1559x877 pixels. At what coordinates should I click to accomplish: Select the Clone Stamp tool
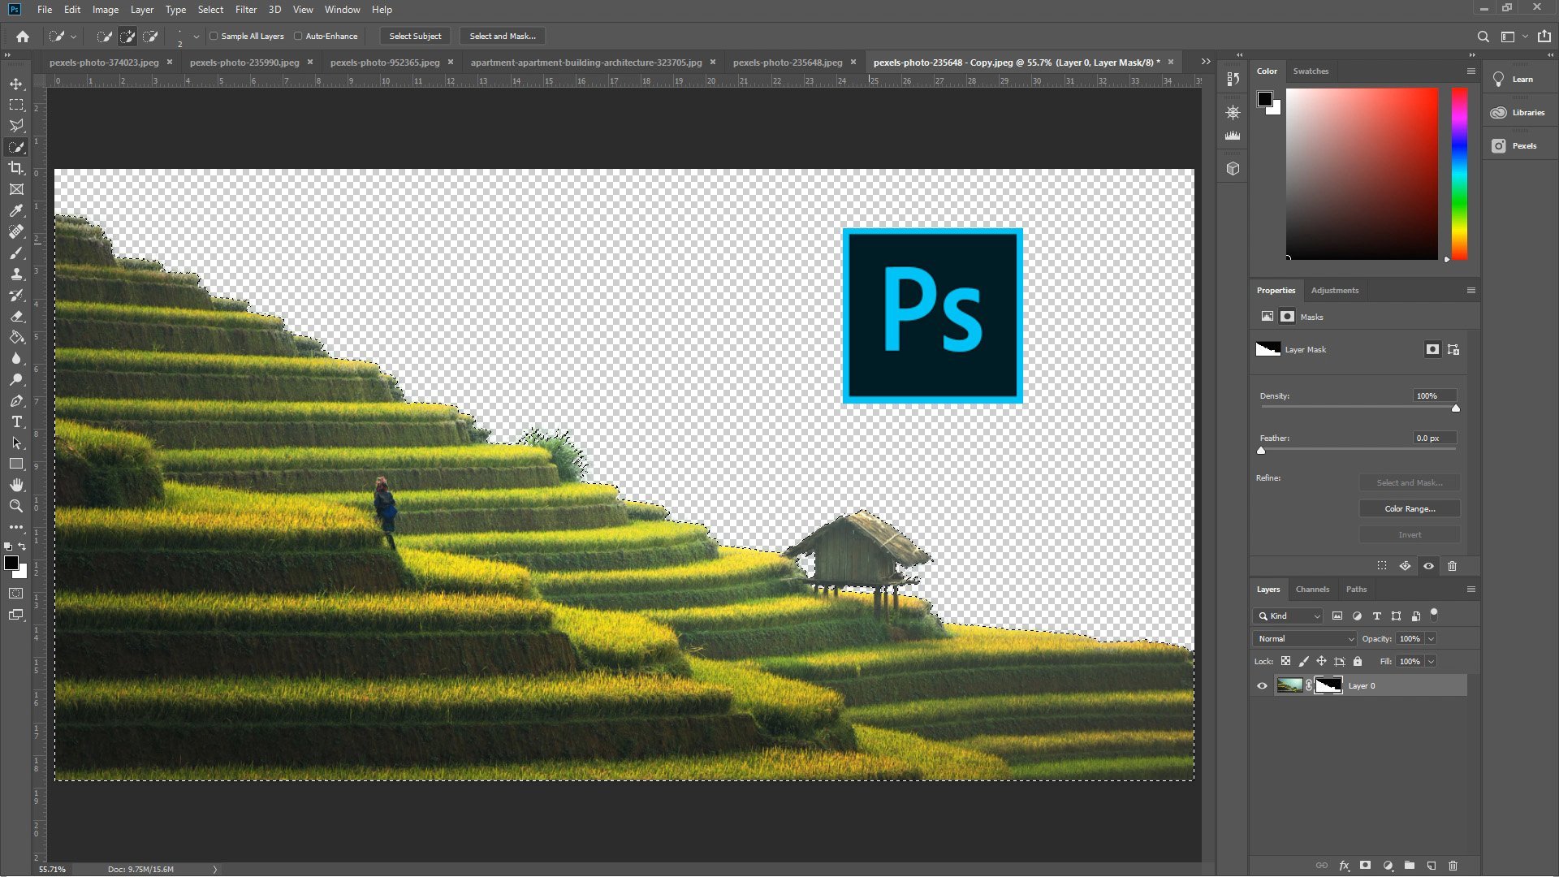[15, 274]
